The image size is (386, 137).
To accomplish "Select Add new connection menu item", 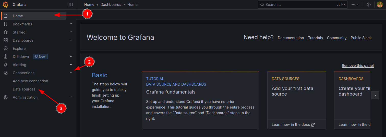I will 30,81.
